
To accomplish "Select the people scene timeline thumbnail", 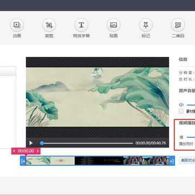I will click(146, 161).
